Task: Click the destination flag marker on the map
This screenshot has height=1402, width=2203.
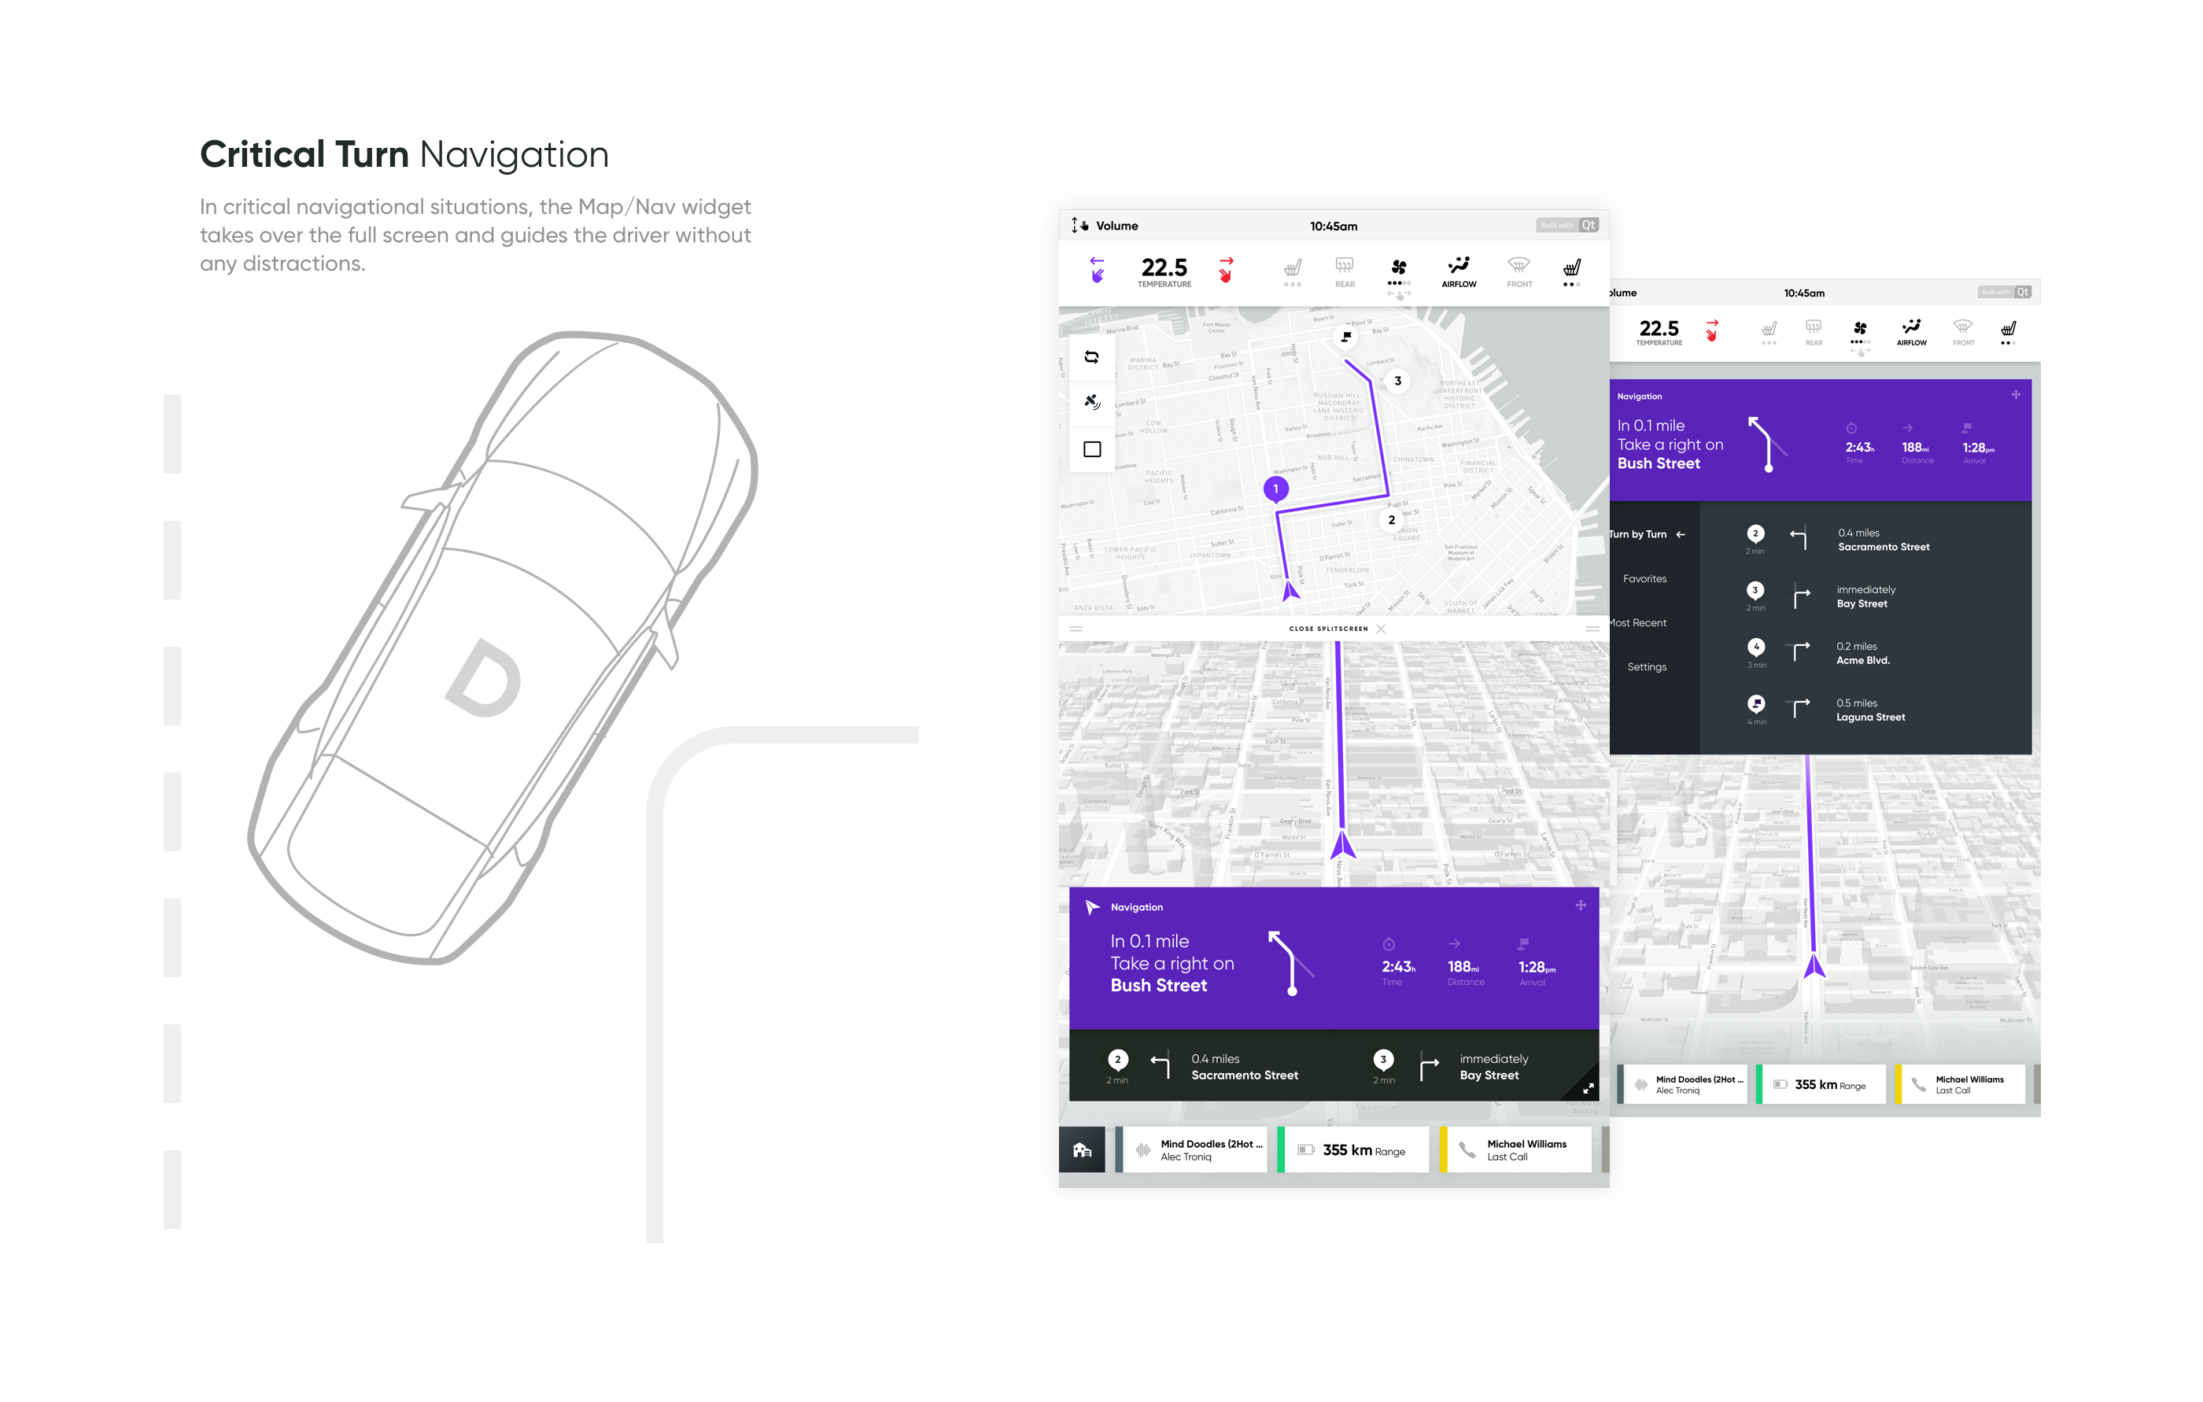Action: (x=1345, y=337)
